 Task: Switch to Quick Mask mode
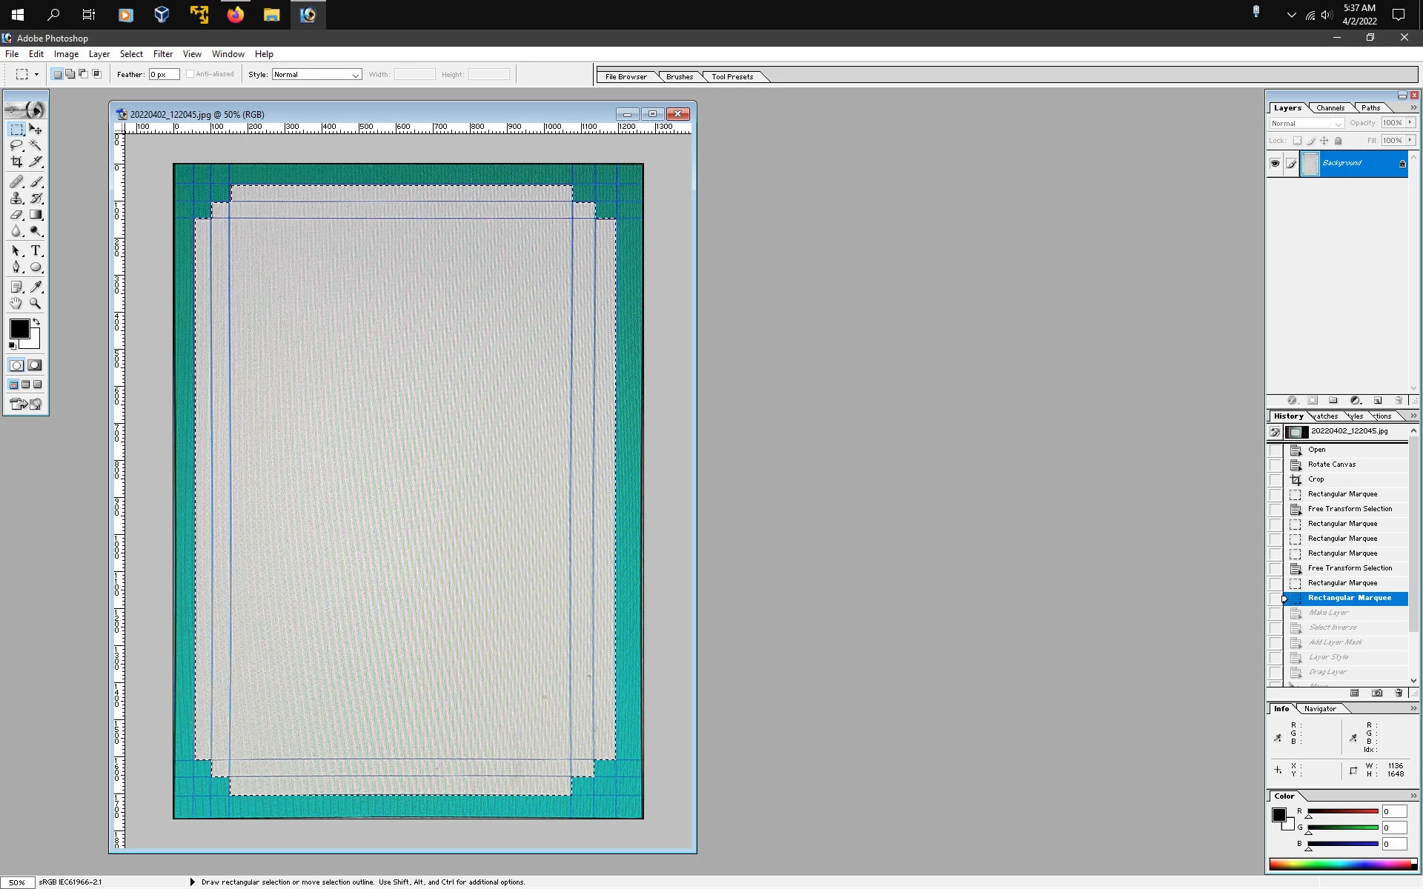34,365
